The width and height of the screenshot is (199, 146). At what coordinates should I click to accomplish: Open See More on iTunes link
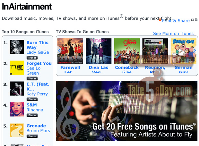(173, 33)
